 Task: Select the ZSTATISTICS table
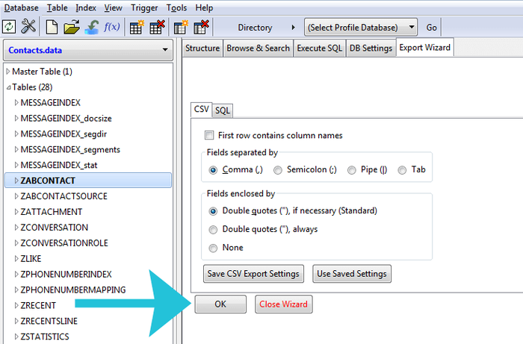pos(45,337)
